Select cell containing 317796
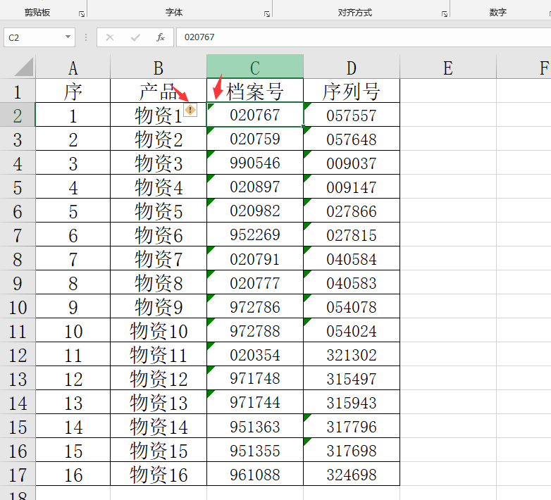This screenshot has width=551, height=500. click(352, 426)
